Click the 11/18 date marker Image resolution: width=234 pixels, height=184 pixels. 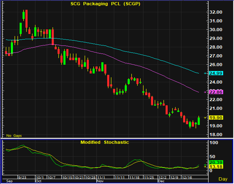point(134,177)
